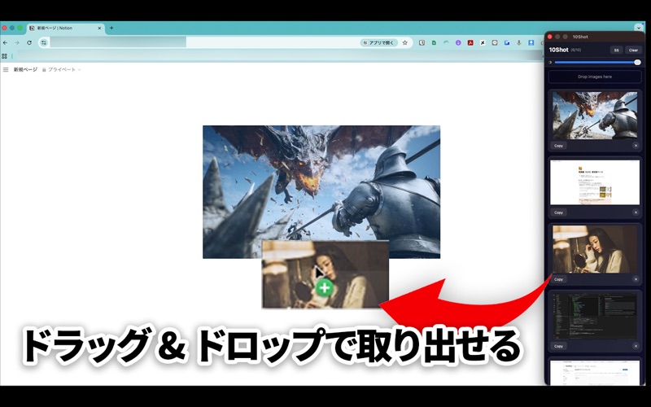Open the purple circle browser extension
Viewport: 651px width, 407px height.
tap(458, 43)
